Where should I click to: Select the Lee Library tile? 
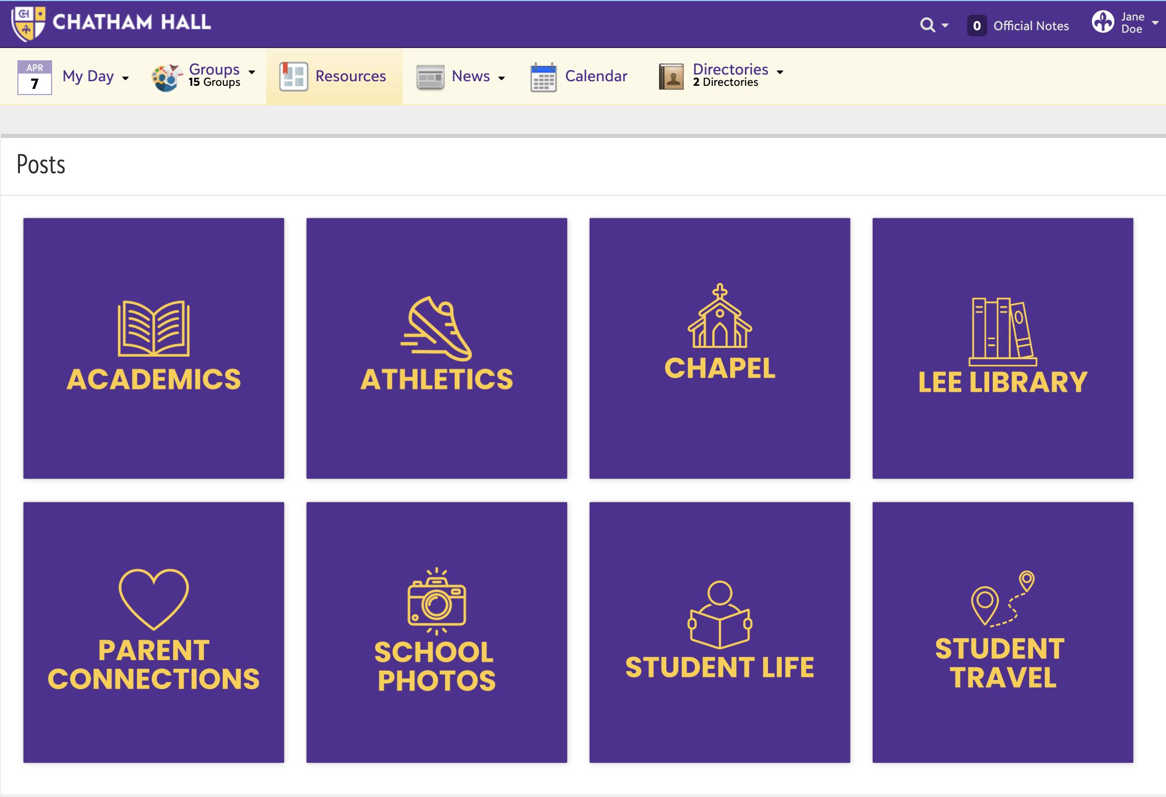point(1002,348)
